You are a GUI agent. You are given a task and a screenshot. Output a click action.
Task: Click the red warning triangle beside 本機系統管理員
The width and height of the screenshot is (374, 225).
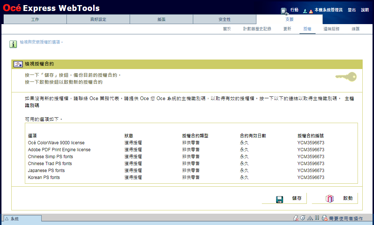click(311, 11)
